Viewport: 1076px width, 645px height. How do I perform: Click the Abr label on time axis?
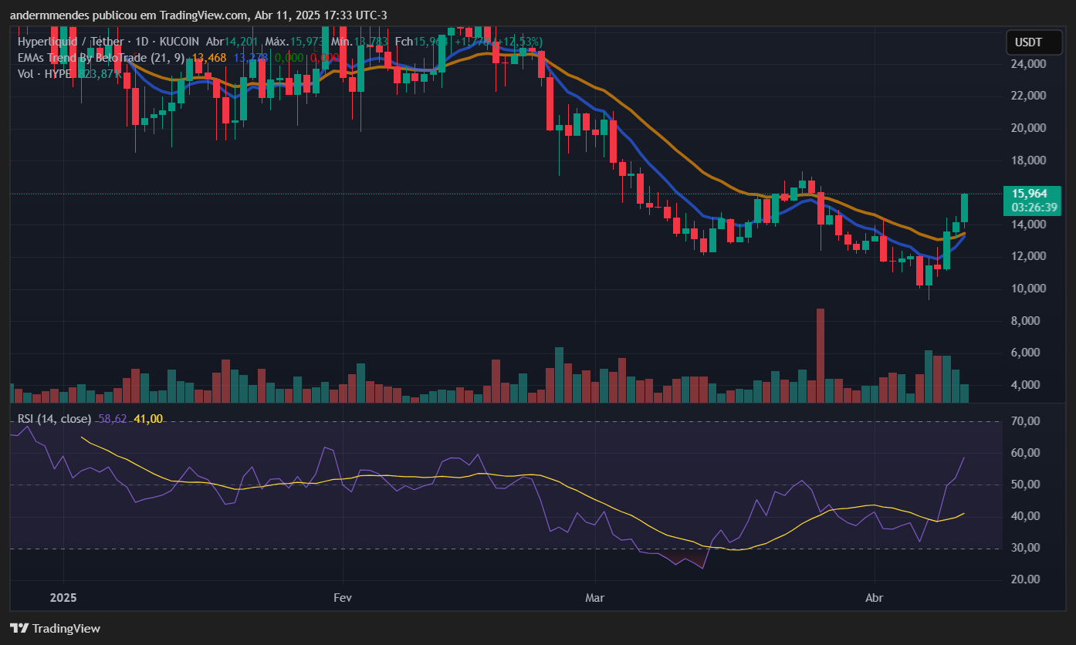(875, 598)
